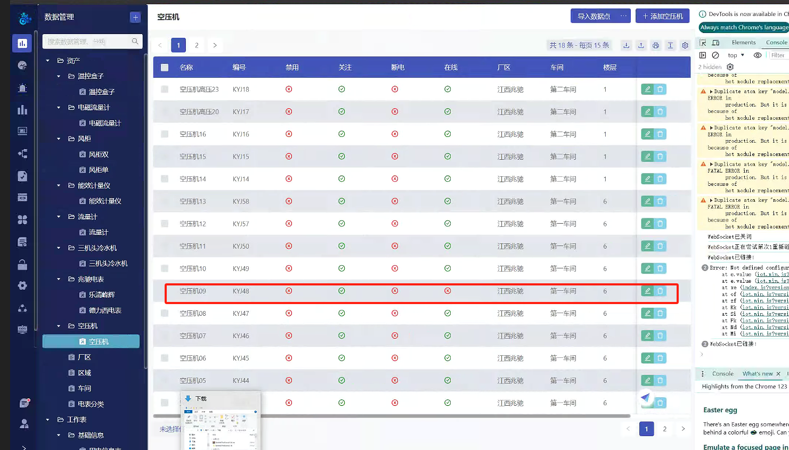This screenshot has width=789, height=450.
Task: Open the DevTools console settings gear by 2 hidden
Action: (730, 67)
